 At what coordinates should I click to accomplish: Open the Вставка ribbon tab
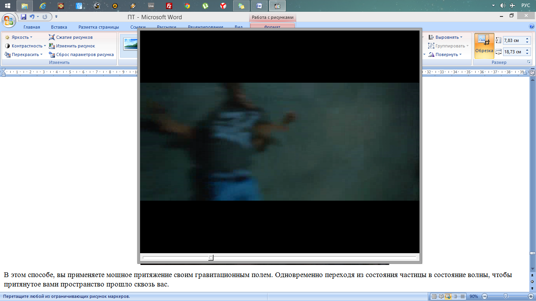click(x=59, y=27)
